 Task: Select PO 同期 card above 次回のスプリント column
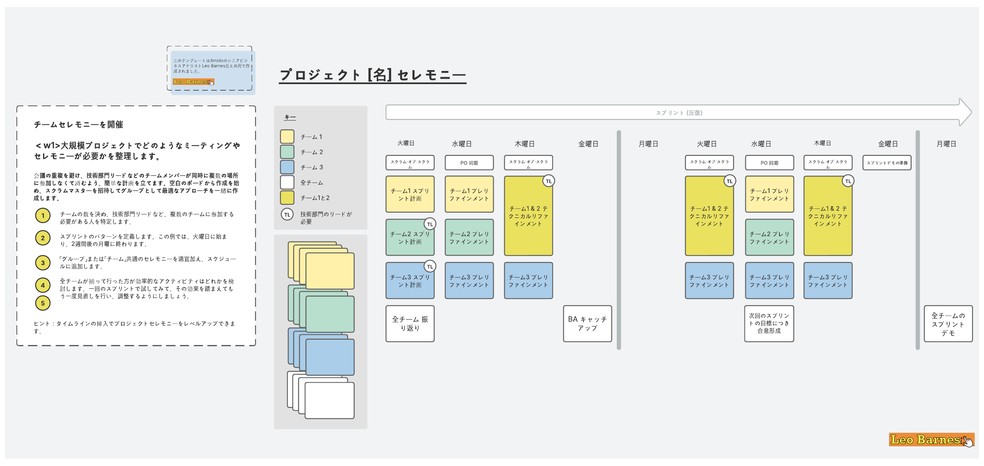click(769, 162)
